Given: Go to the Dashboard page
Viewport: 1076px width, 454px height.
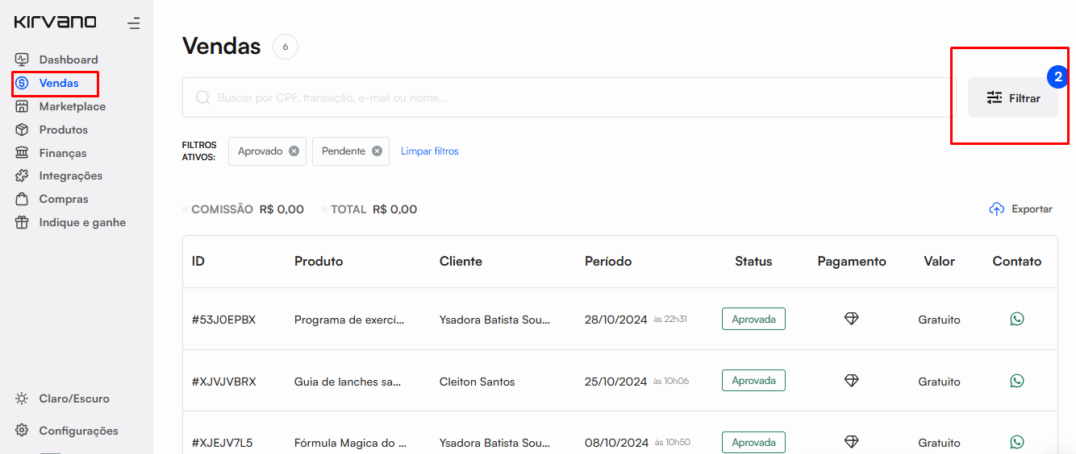Looking at the screenshot, I should click(68, 60).
